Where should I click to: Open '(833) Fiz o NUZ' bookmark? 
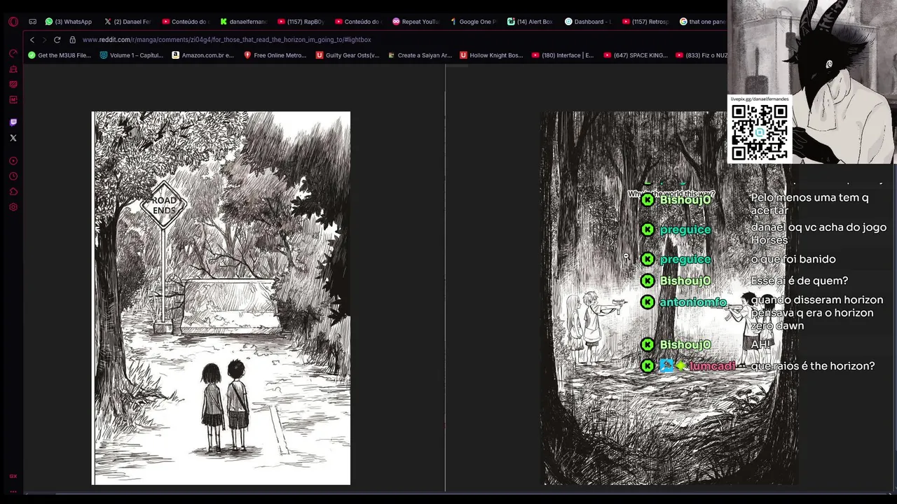tap(701, 55)
